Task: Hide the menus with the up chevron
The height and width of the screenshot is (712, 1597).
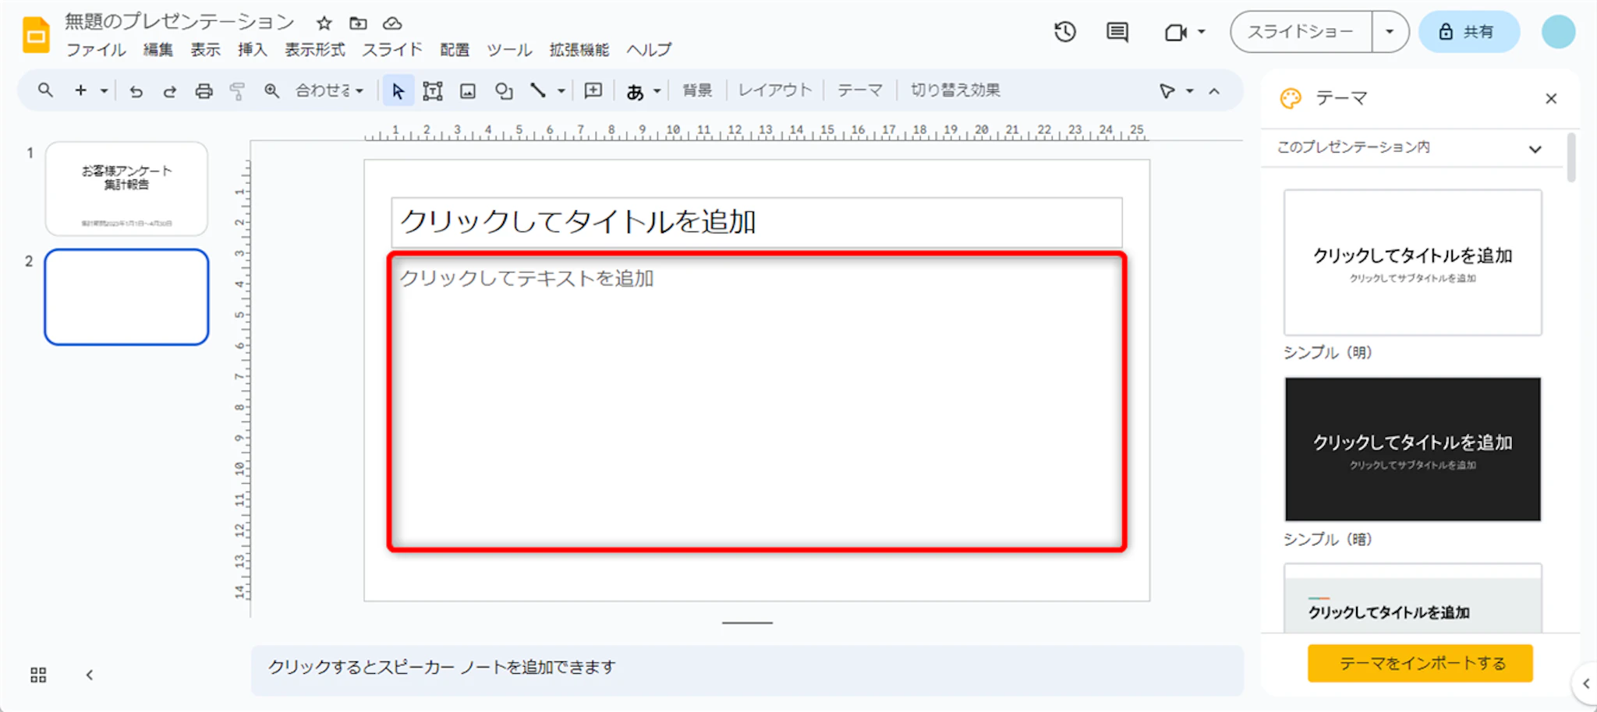Action: [x=1214, y=91]
